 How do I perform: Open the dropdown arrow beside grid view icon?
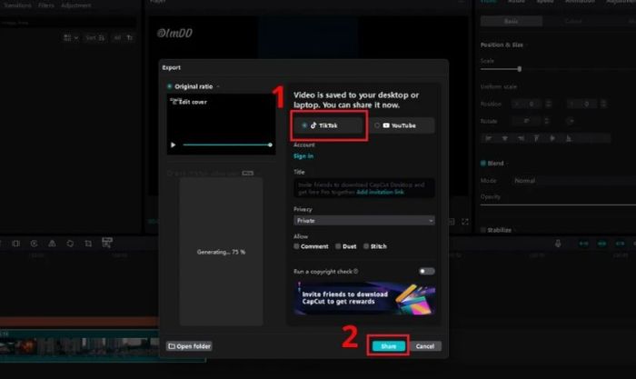75,38
